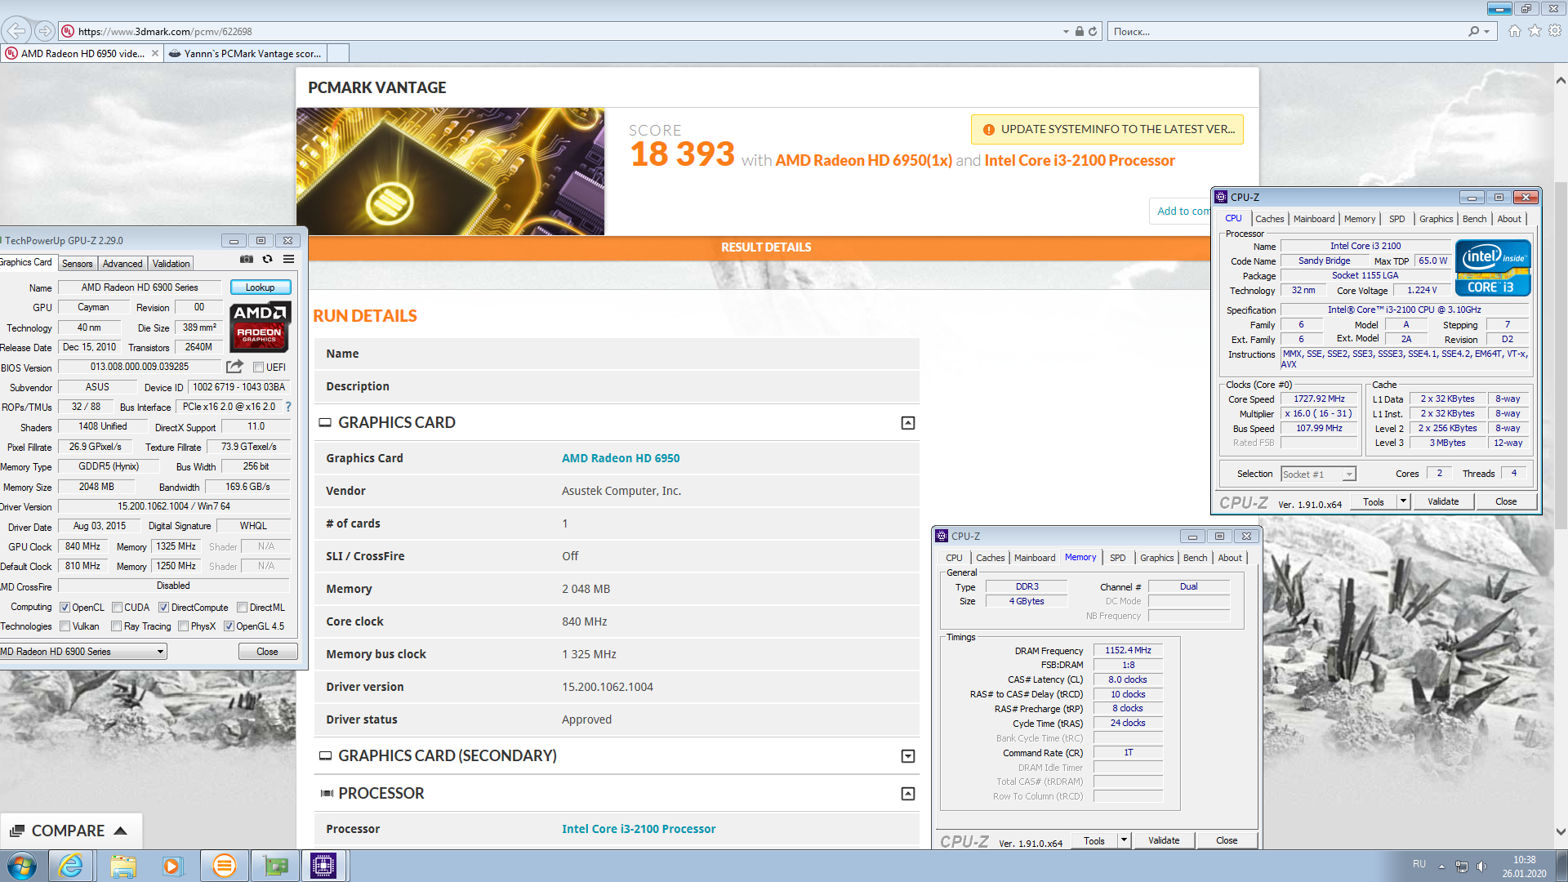Open the Mainboard tab in upper CPU-Z
The width and height of the screenshot is (1568, 882).
coord(1314,219)
